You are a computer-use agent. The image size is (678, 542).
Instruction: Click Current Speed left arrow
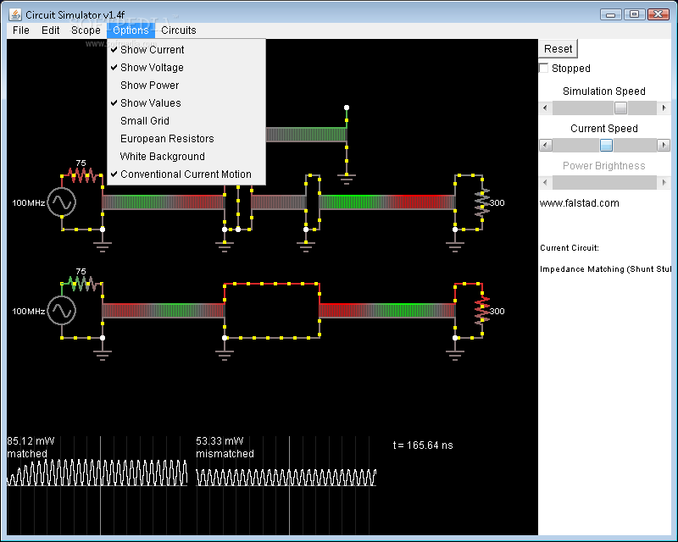pyautogui.click(x=545, y=145)
